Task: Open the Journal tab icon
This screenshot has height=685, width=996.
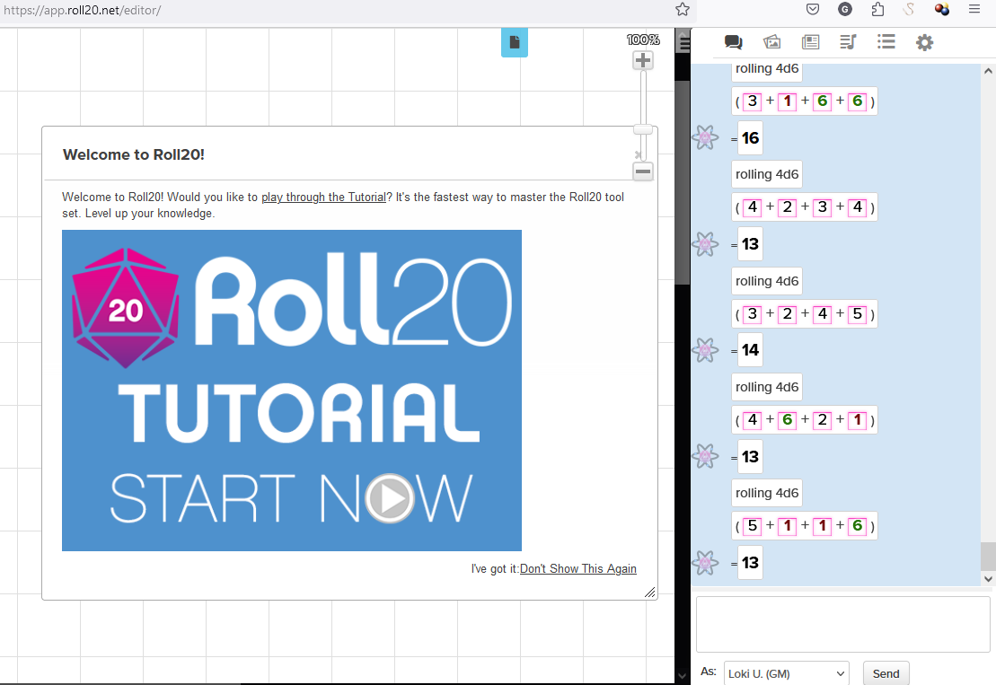Action: [810, 42]
